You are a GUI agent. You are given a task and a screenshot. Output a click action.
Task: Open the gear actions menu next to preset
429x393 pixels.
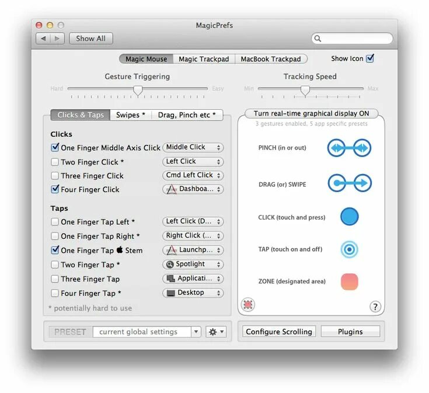point(216,332)
